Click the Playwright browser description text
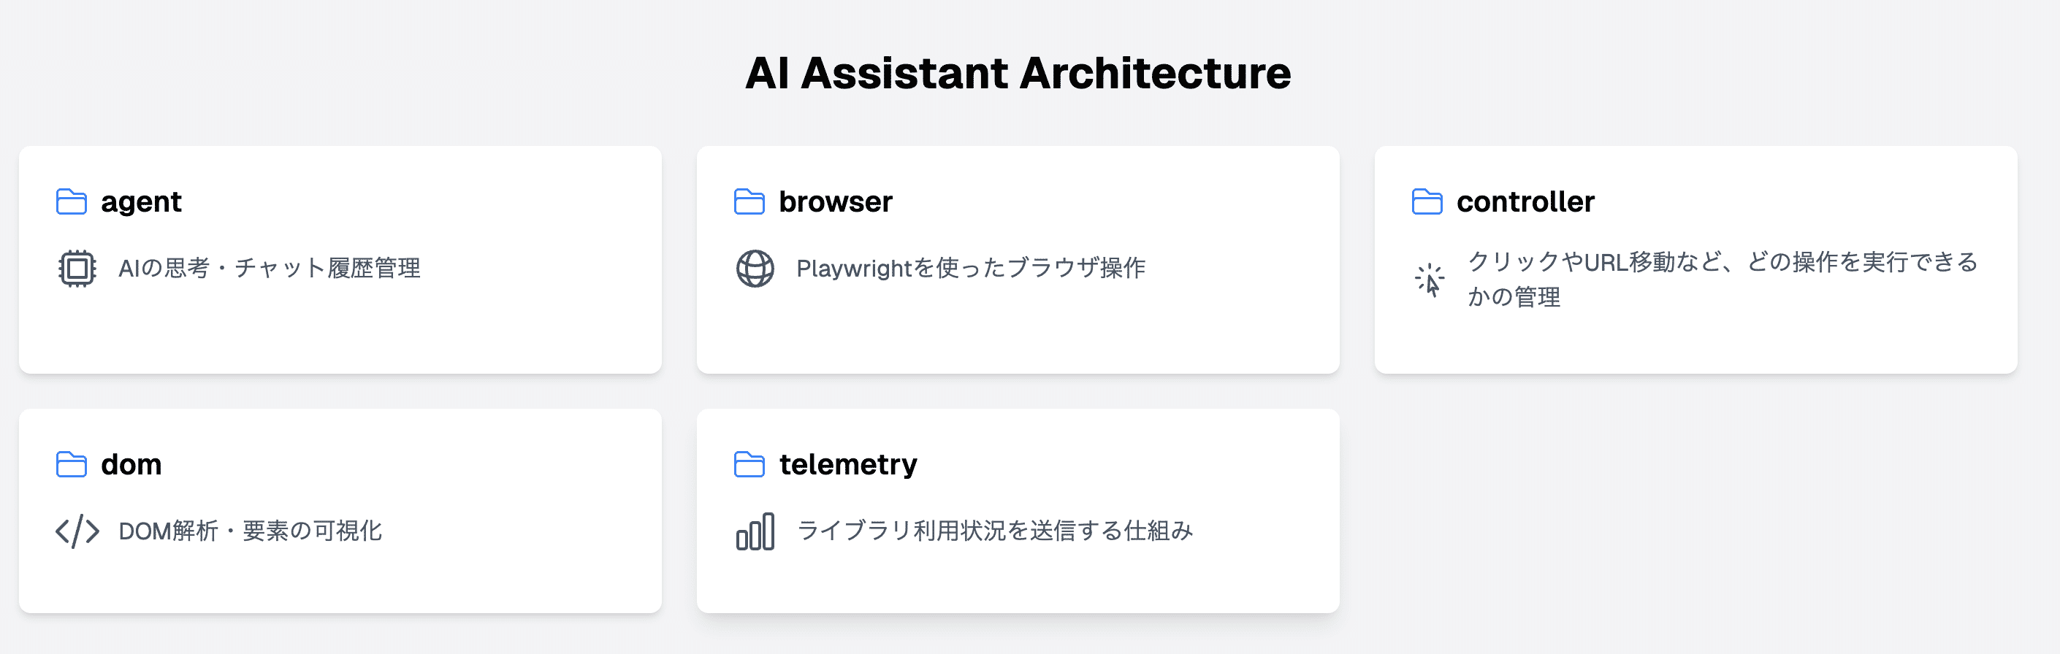This screenshot has height=654, width=2060. pos(970,269)
